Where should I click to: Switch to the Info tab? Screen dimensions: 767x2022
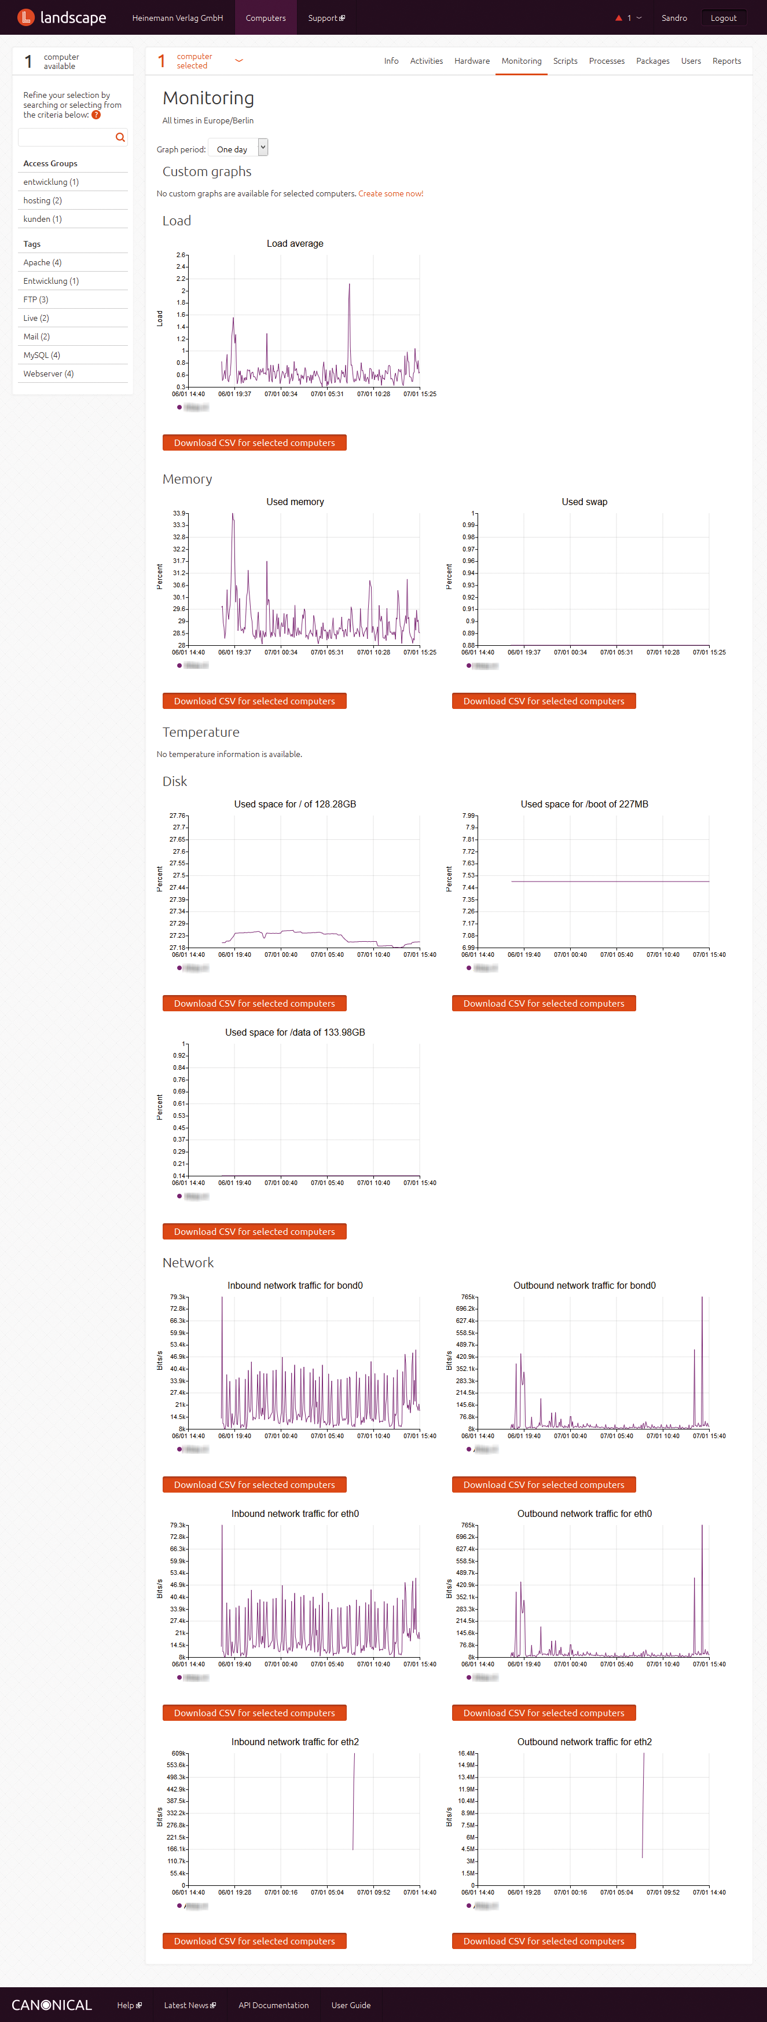[x=391, y=61]
